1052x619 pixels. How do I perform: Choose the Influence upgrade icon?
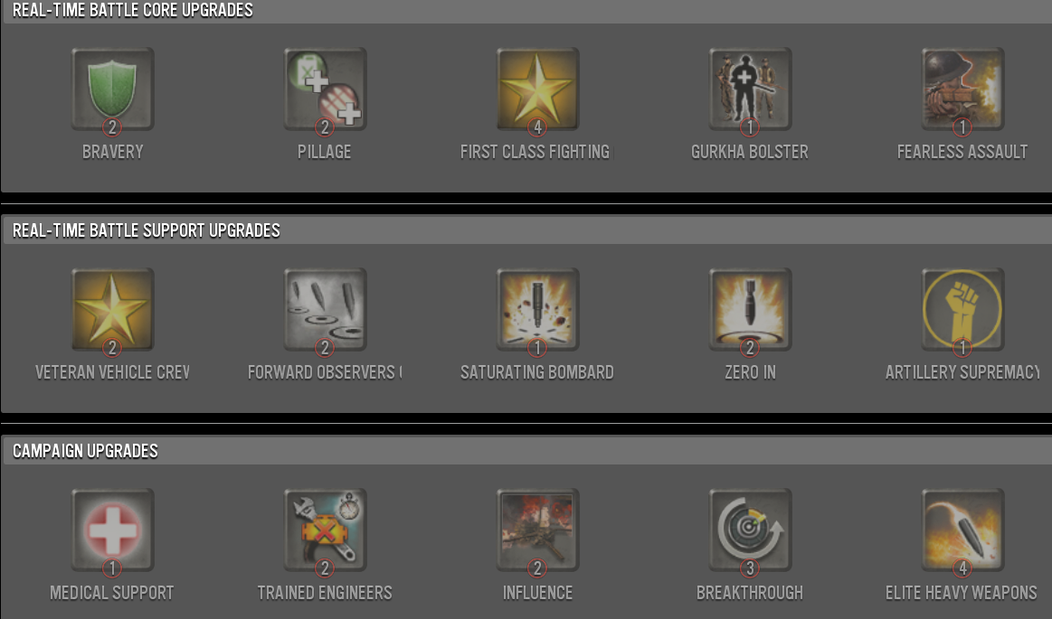click(x=537, y=530)
